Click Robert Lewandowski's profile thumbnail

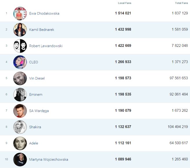pyautogui.click(x=20, y=46)
